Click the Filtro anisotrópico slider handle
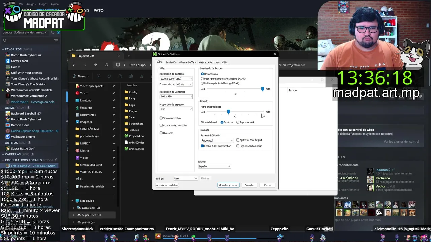The image size is (431, 242). point(228,112)
